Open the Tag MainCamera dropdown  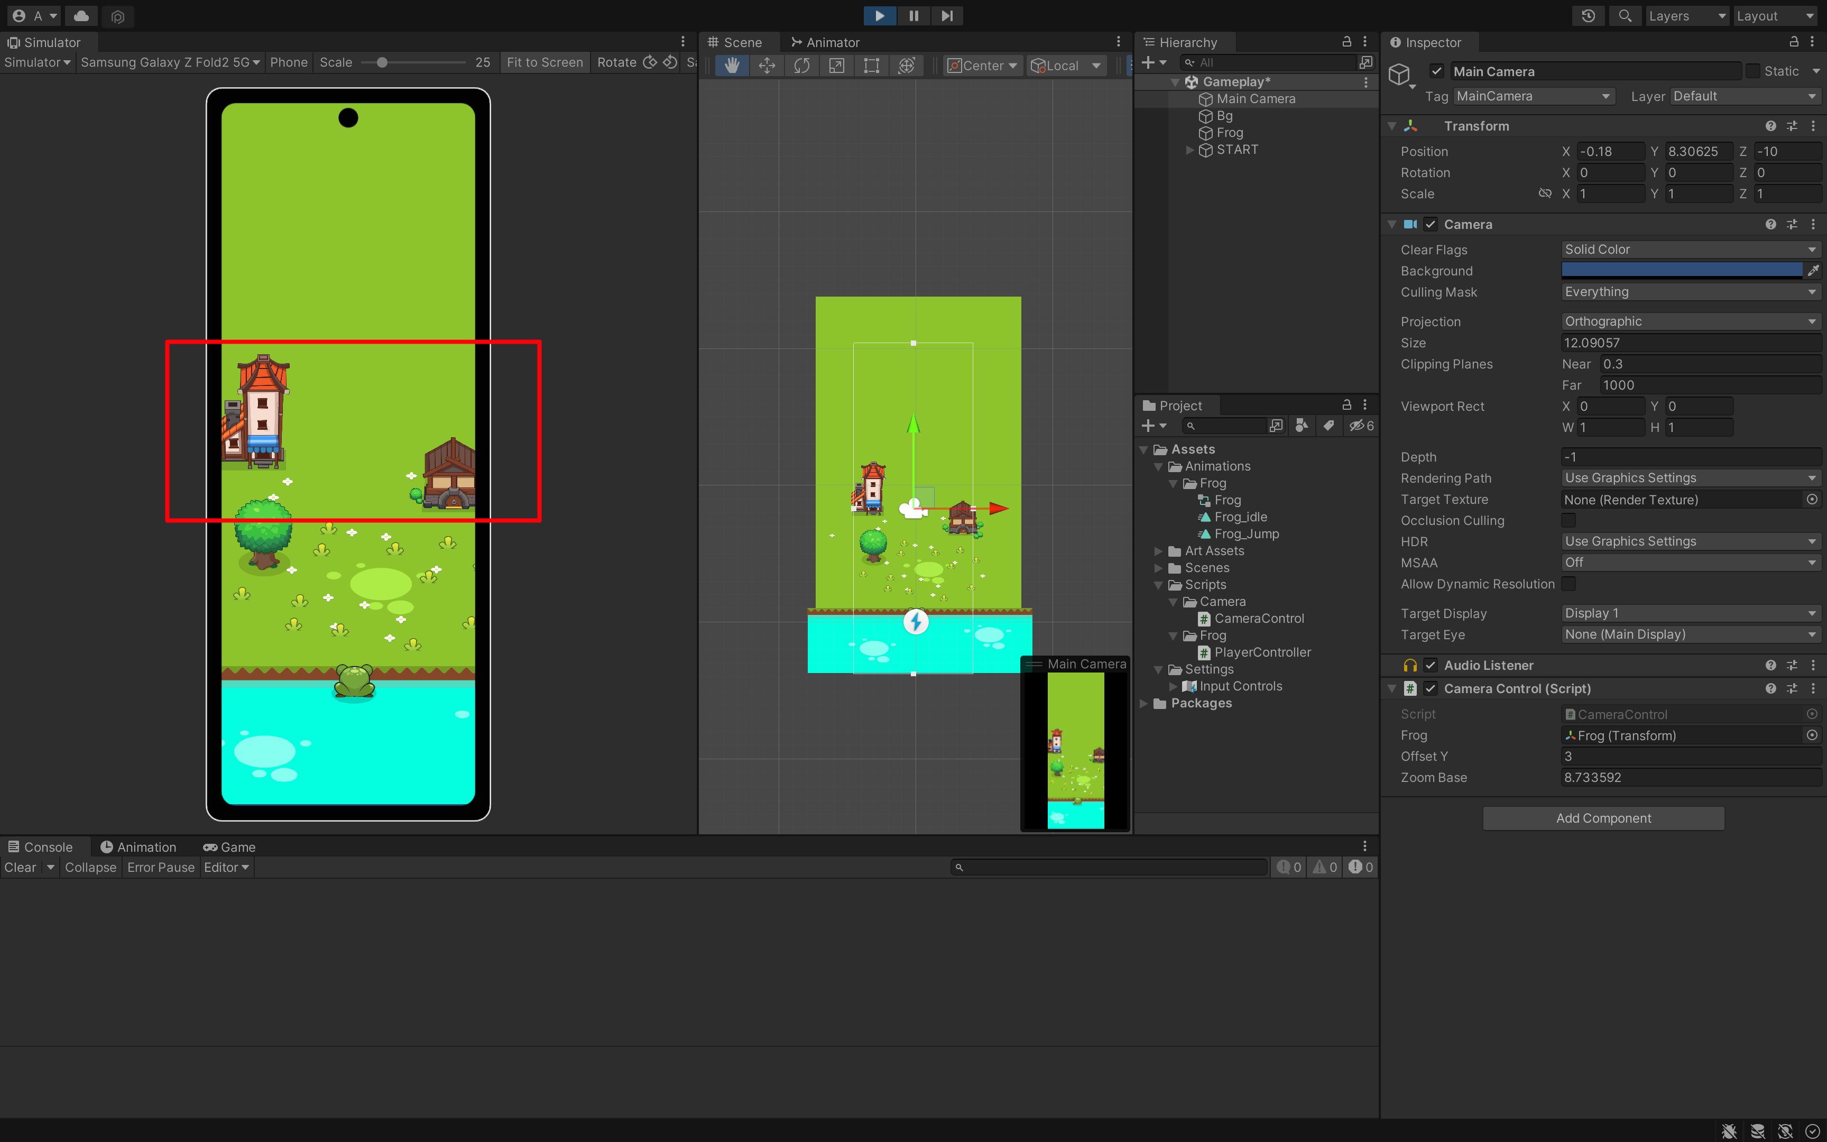1534,96
